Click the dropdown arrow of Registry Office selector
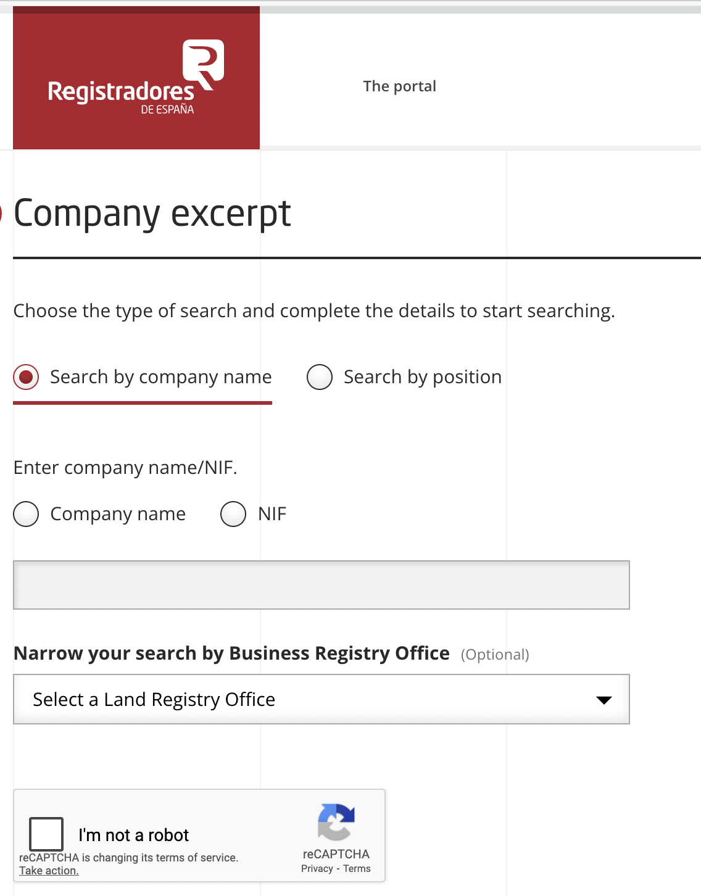701x896 pixels. pyautogui.click(x=604, y=700)
